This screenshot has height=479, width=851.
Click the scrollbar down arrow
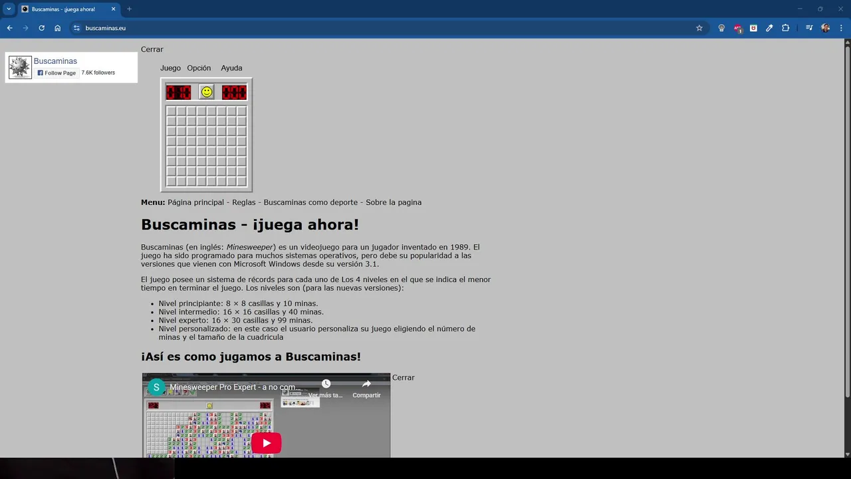pos(847,454)
